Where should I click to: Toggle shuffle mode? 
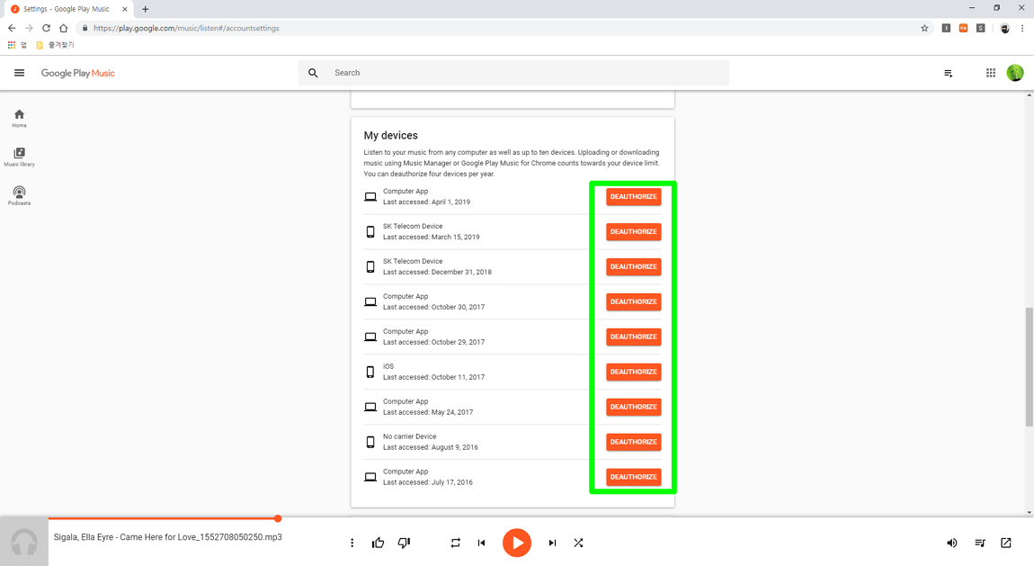578,543
